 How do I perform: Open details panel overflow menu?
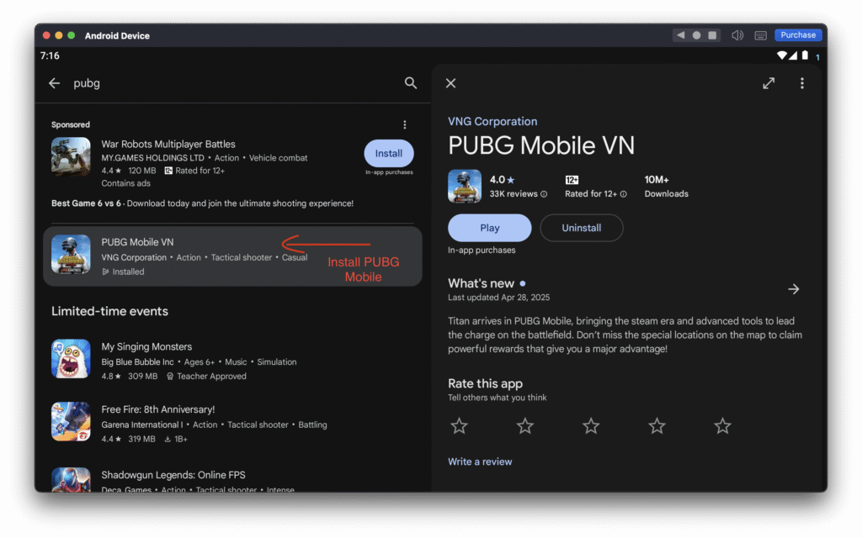pyautogui.click(x=802, y=83)
